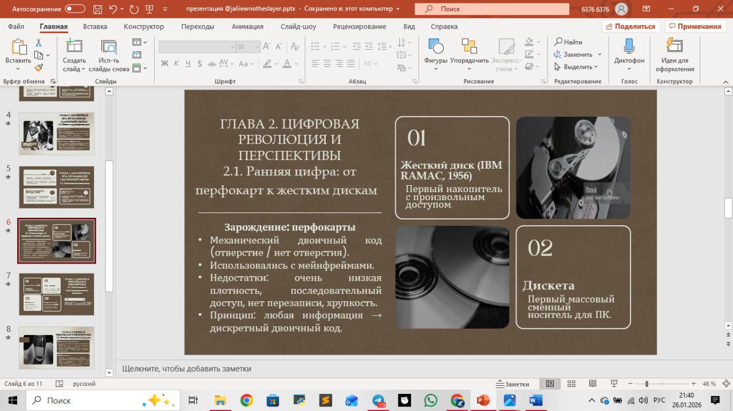Click the Save floppy disk icon
The width and height of the screenshot is (733, 411).
point(97,9)
